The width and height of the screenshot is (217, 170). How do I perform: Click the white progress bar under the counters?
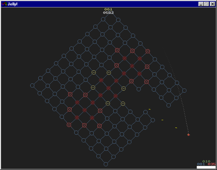[x=206, y=167]
